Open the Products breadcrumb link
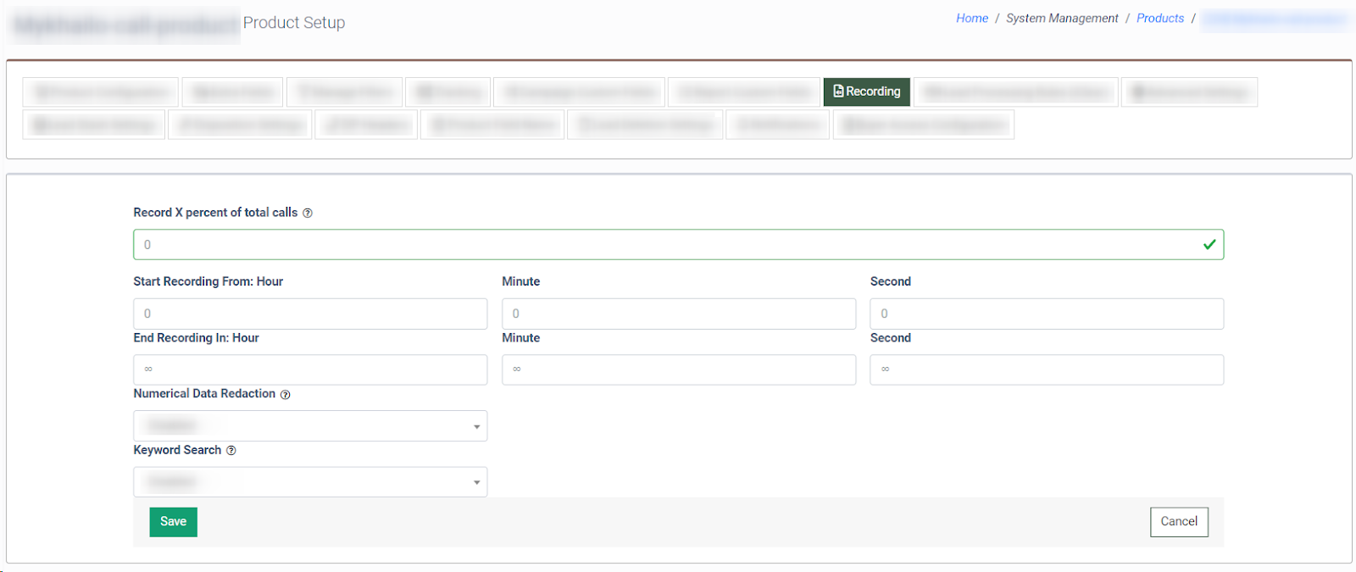Image resolution: width=1356 pixels, height=572 pixels. [1159, 19]
